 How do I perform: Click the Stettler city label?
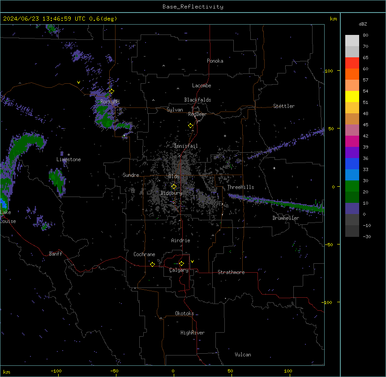coord(284,106)
